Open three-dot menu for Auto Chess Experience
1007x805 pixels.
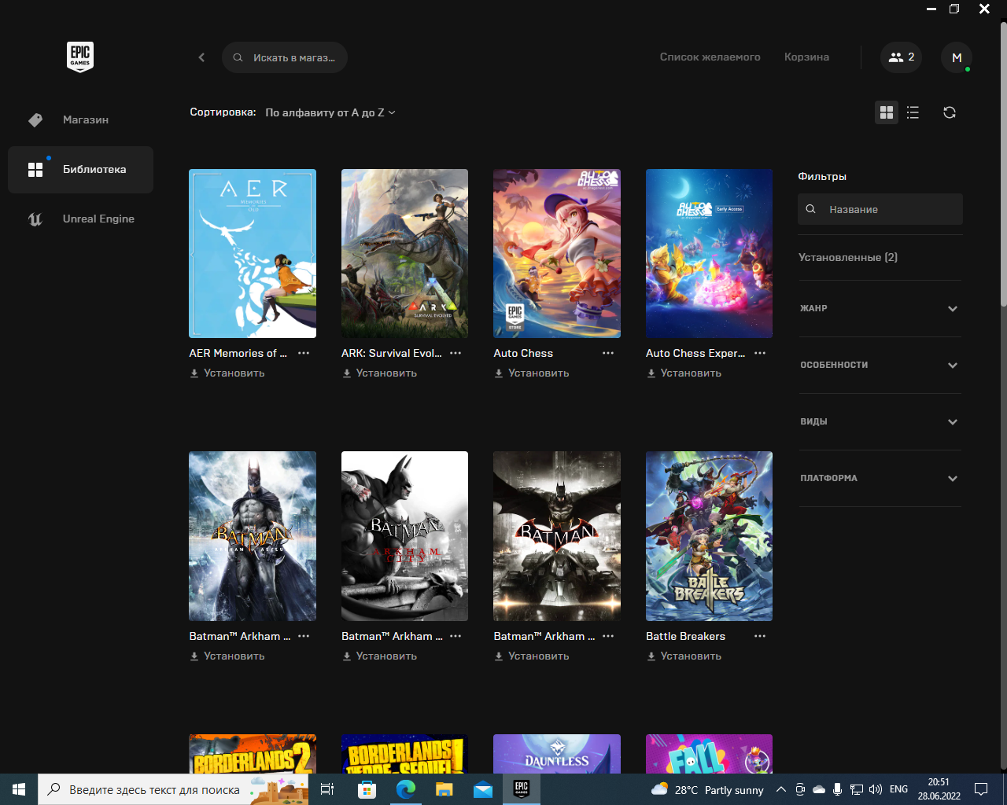(760, 353)
